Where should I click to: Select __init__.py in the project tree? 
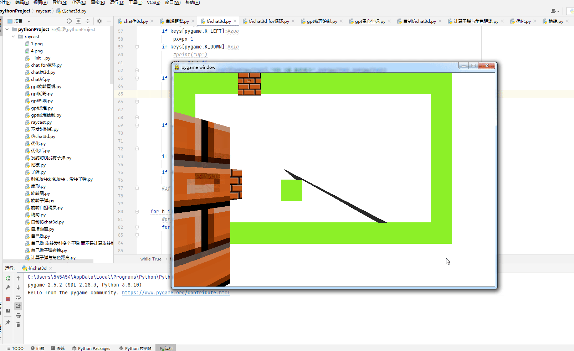tap(40, 58)
